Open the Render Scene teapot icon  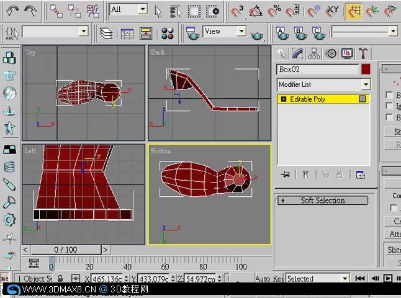pos(192,34)
